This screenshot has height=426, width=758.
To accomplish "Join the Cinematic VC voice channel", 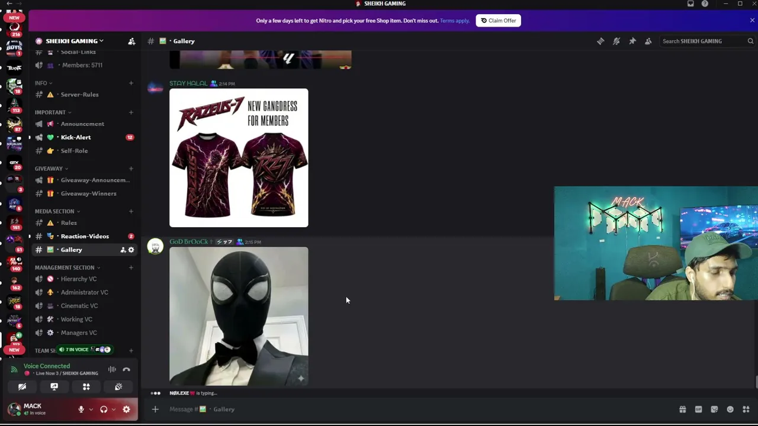I will (84, 306).
